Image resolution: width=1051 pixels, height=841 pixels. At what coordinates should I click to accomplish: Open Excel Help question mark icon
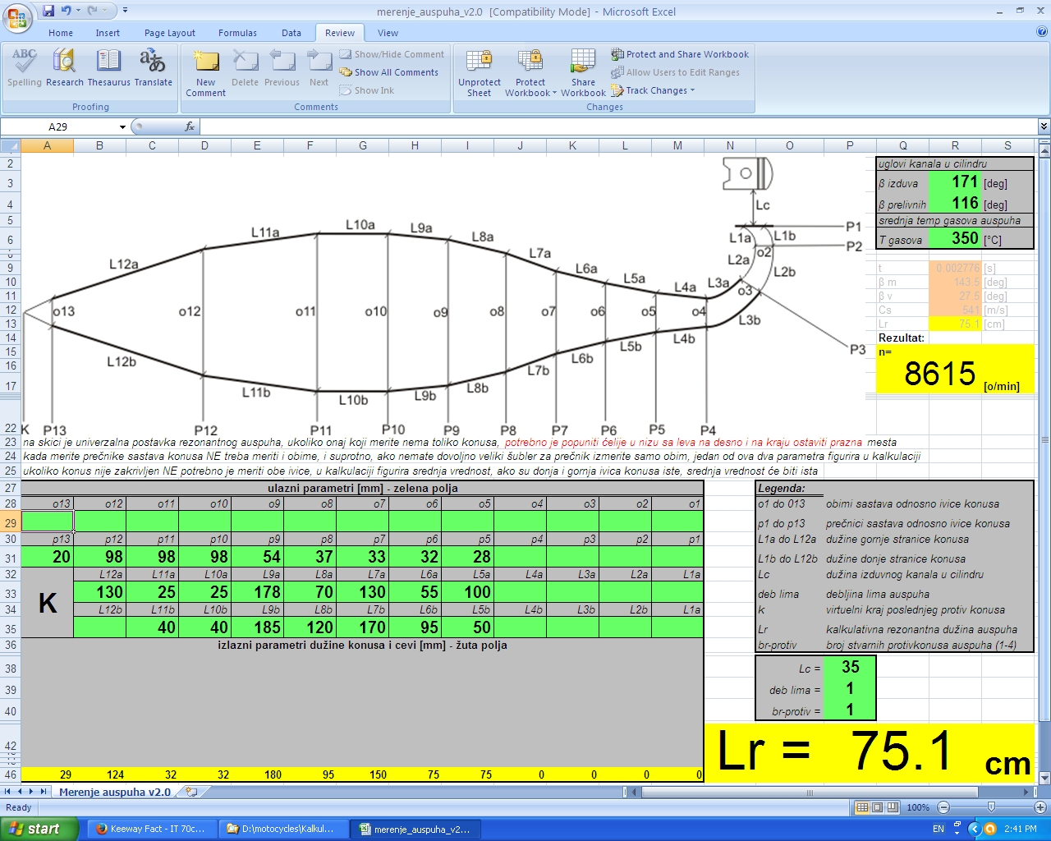(x=1042, y=32)
